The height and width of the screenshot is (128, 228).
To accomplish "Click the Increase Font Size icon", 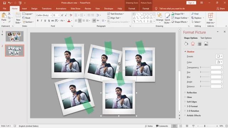I will coord(62,15).
